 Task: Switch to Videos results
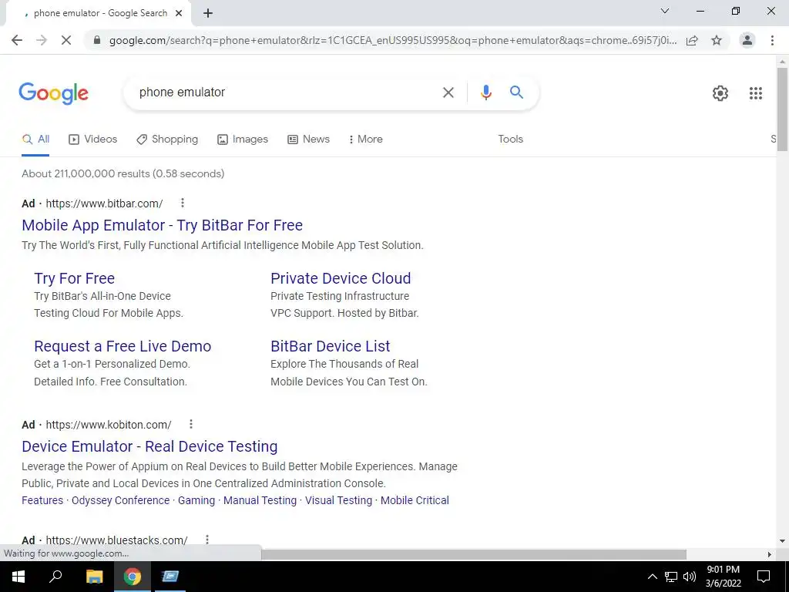[x=92, y=140]
